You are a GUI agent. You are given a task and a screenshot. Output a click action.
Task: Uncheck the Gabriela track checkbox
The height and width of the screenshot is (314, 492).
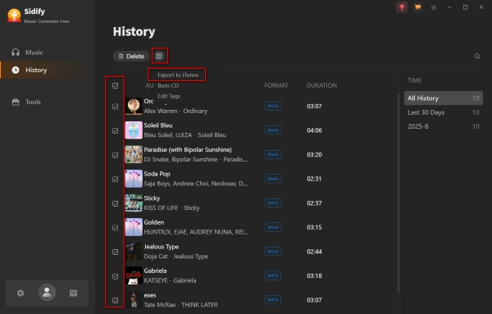115,276
